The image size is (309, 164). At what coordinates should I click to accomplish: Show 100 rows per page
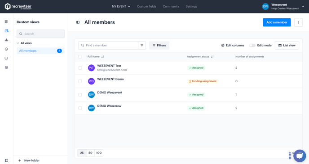click(x=99, y=153)
